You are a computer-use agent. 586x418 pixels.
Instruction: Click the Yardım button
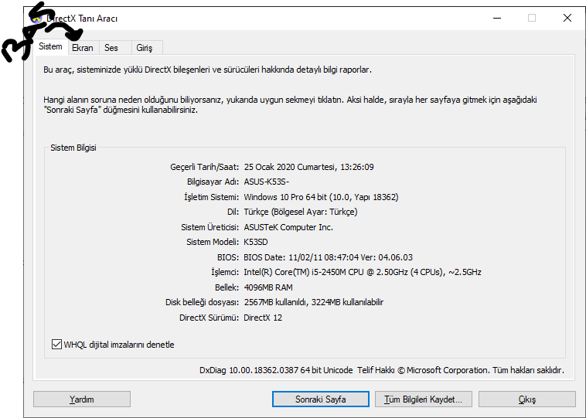[82, 399]
